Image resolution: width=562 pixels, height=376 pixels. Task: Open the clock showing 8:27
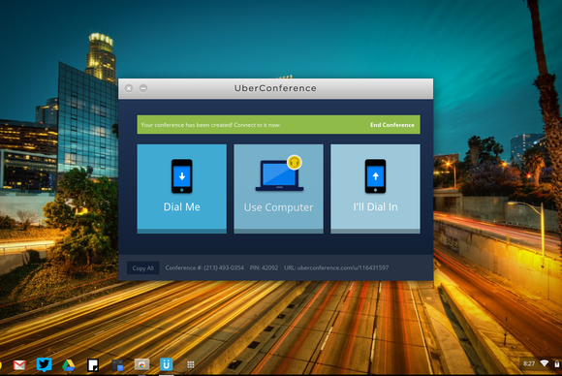click(x=529, y=363)
